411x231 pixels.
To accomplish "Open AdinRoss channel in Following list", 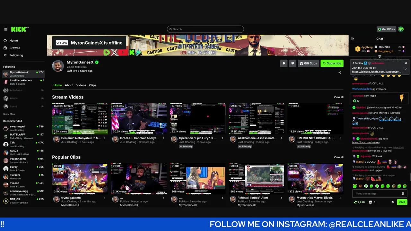I will 23,90.
